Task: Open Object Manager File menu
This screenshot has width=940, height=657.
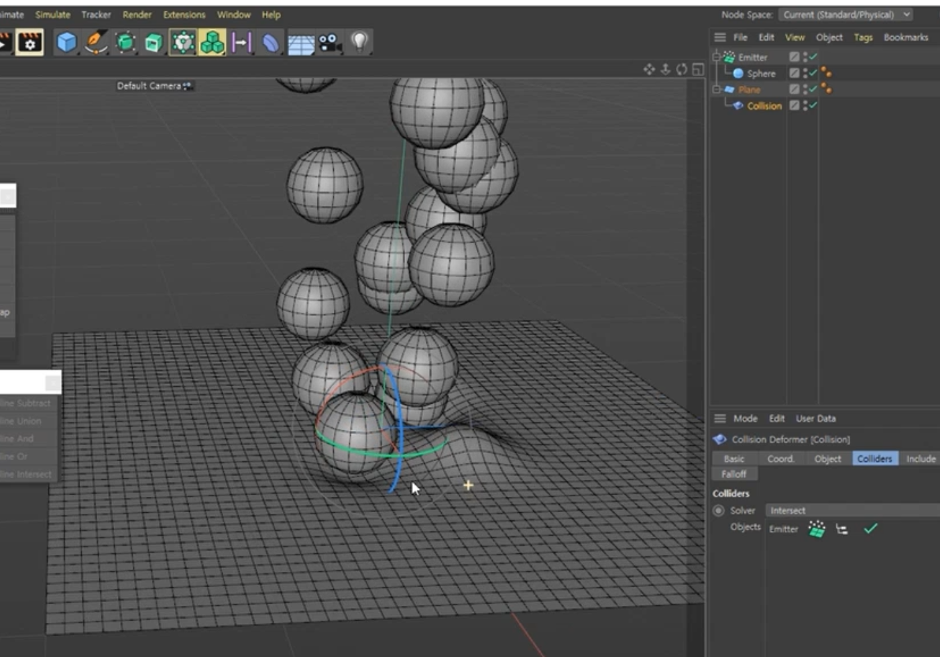Action: (x=740, y=38)
